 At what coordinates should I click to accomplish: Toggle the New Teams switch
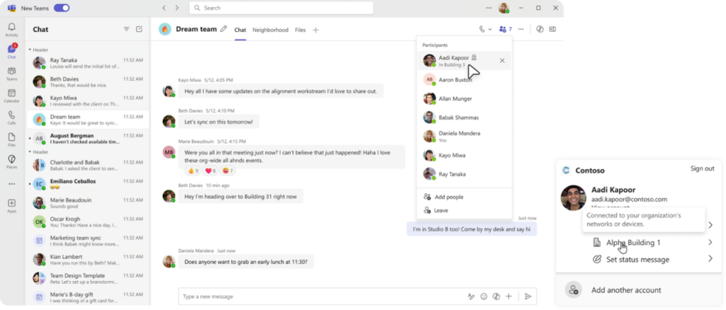62,8
